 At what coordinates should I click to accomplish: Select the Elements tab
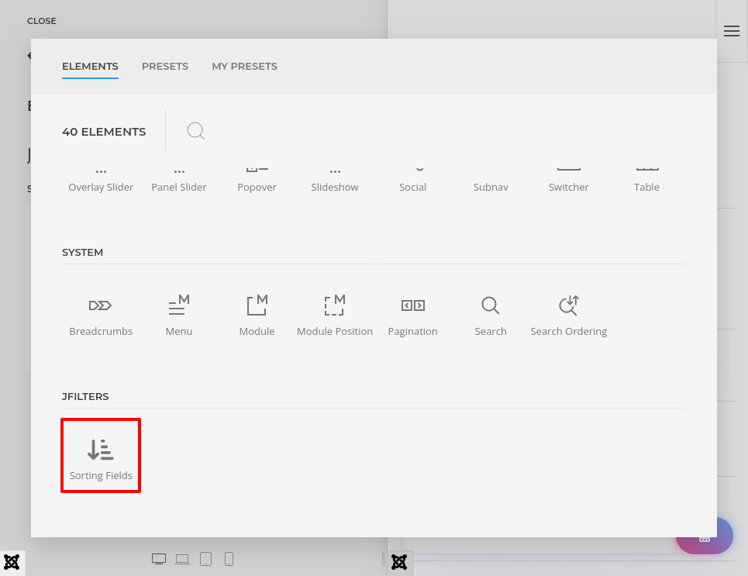pyautogui.click(x=90, y=67)
